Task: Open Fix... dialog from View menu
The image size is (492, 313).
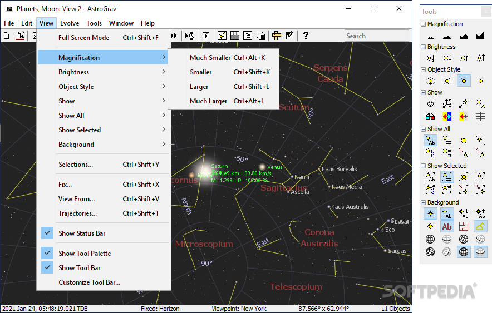Action: (104, 185)
